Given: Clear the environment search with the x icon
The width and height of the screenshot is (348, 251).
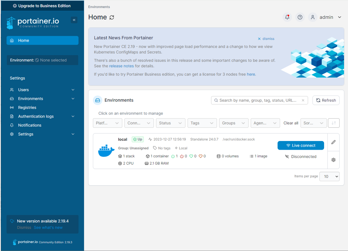Looking at the screenshot, I should 303,100.
